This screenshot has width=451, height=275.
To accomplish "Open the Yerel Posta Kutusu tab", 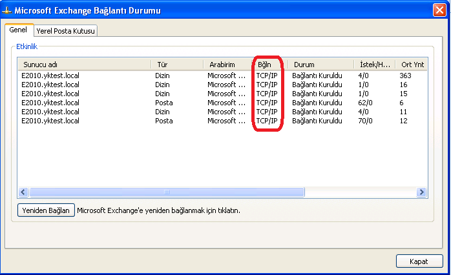I will point(65,31).
